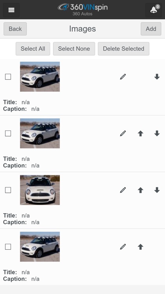
Task: Move the second image up
Action: 140,134
